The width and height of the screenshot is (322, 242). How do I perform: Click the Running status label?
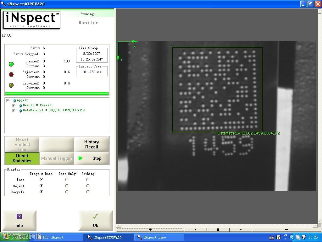tap(87, 14)
